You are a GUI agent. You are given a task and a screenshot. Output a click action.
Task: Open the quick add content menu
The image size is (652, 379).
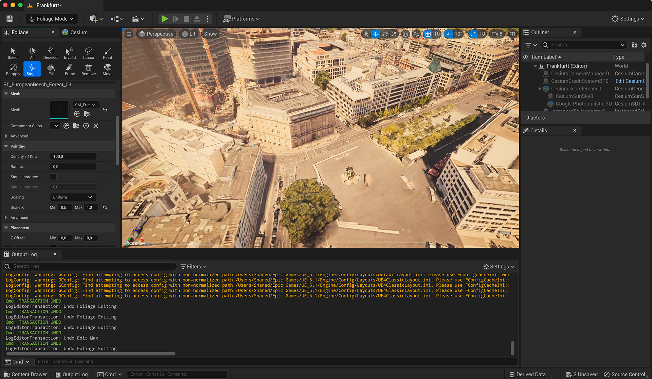(96, 19)
